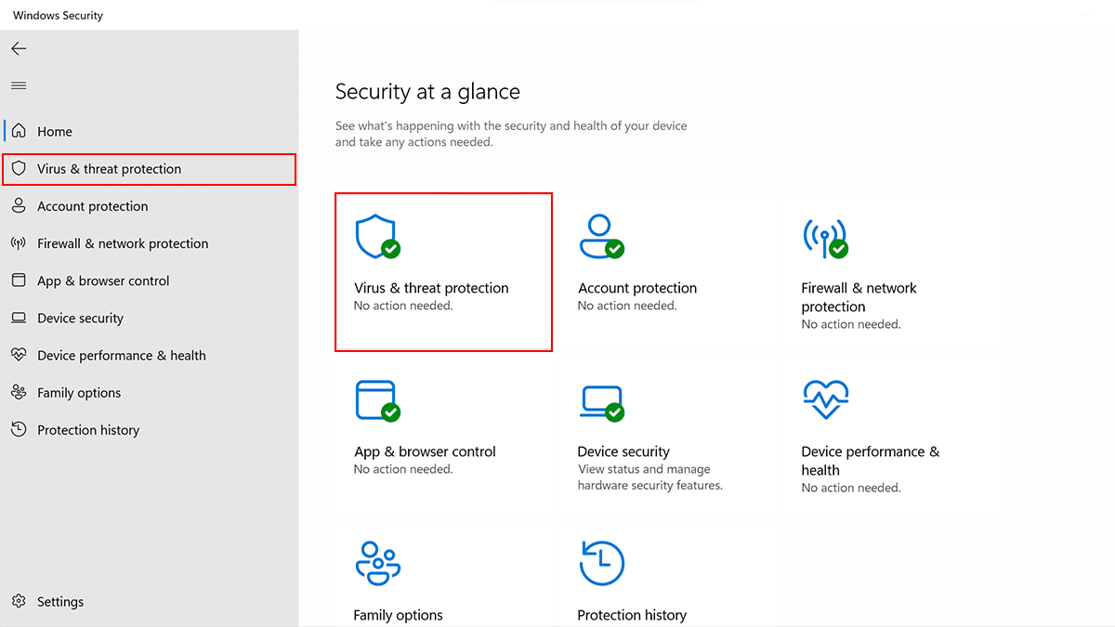
Task: Click the Family options icon in sidebar
Action: [19, 393]
